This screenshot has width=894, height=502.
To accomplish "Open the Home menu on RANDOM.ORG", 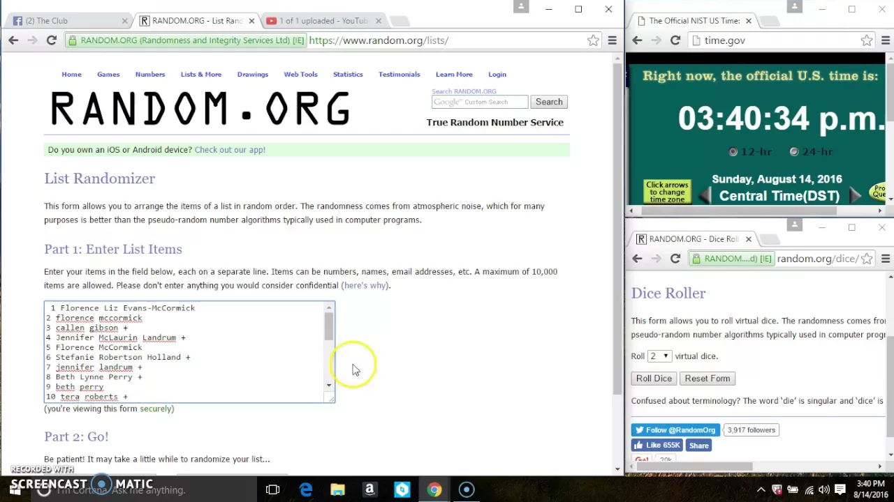I will tap(71, 74).
